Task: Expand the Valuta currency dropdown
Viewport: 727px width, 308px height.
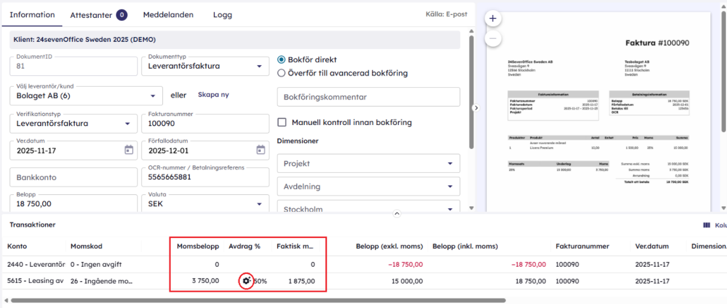Action: click(x=259, y=204)
